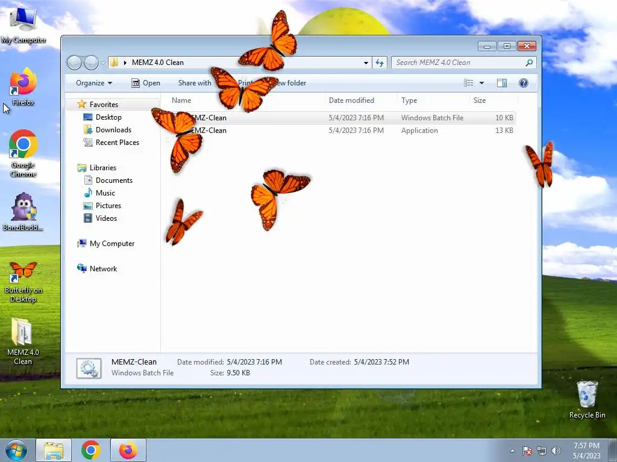Select the BonziBuddy desktop icon
Screen dimensions: 617x462
tap(23, 212)
